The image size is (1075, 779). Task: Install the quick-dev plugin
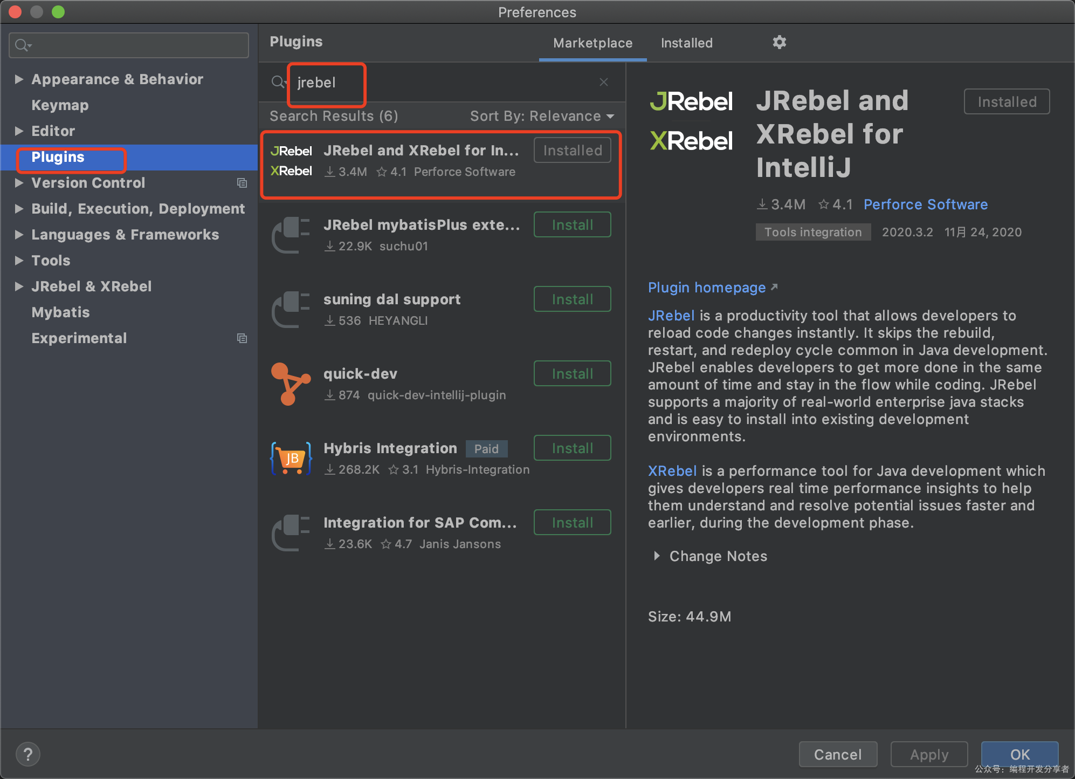tap(572, 373)
